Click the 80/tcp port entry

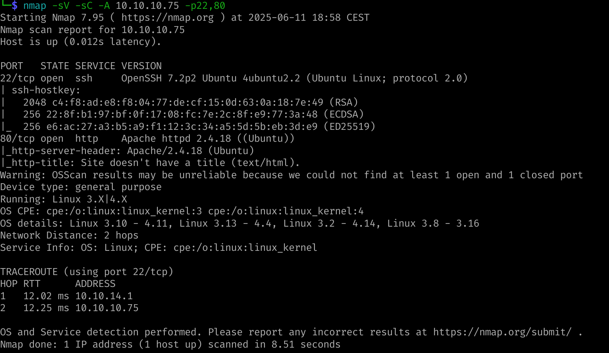point(17,139)
